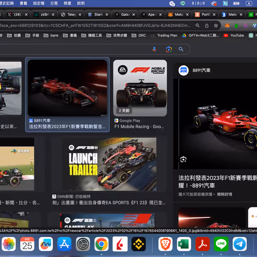Open System Settings from the Dock
The height and width of the screenshot is (257, 257).
83,244
